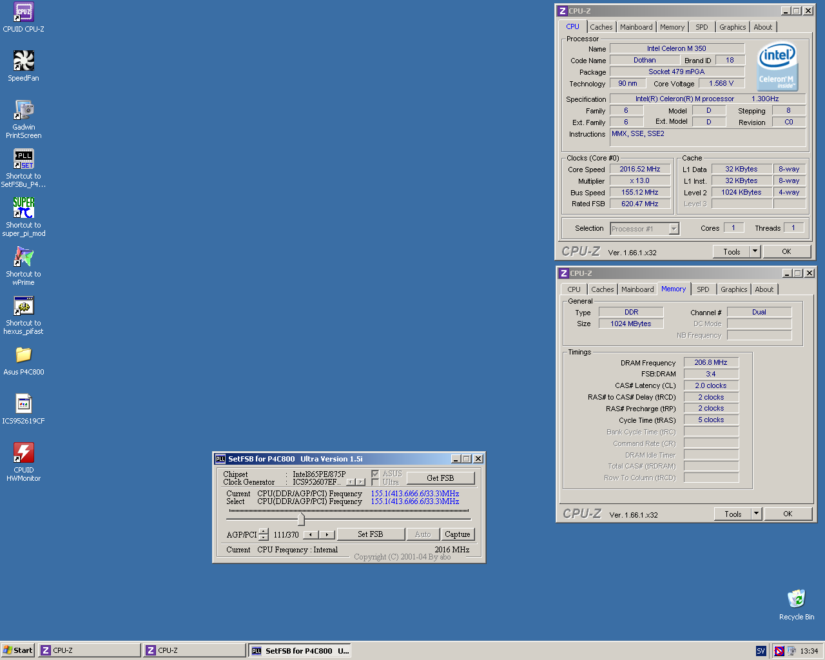The image size is (825, 660).
Task: Open About tab in the Memory CPU-Z window
Action: (764, 289)
